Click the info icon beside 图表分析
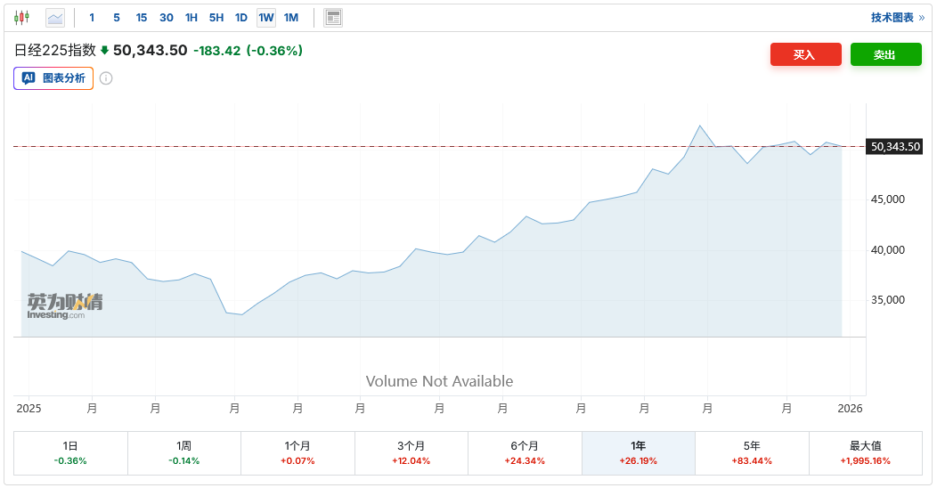The width and height of the screenshot is (937, 488). [x=106, y=78]
